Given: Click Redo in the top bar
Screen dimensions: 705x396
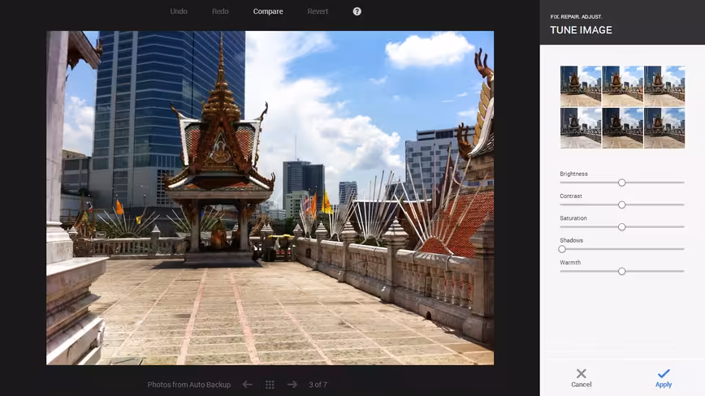Looking at the screenshot, I should [220, 11].
